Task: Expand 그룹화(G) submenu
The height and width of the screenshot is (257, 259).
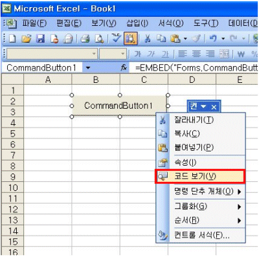Action: click(201, 207)
